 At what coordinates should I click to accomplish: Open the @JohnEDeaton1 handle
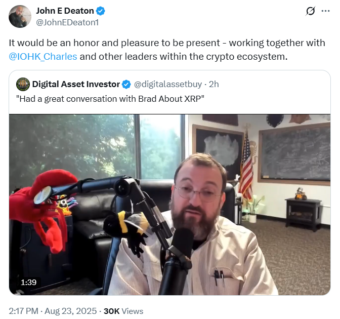coord(67,22)
